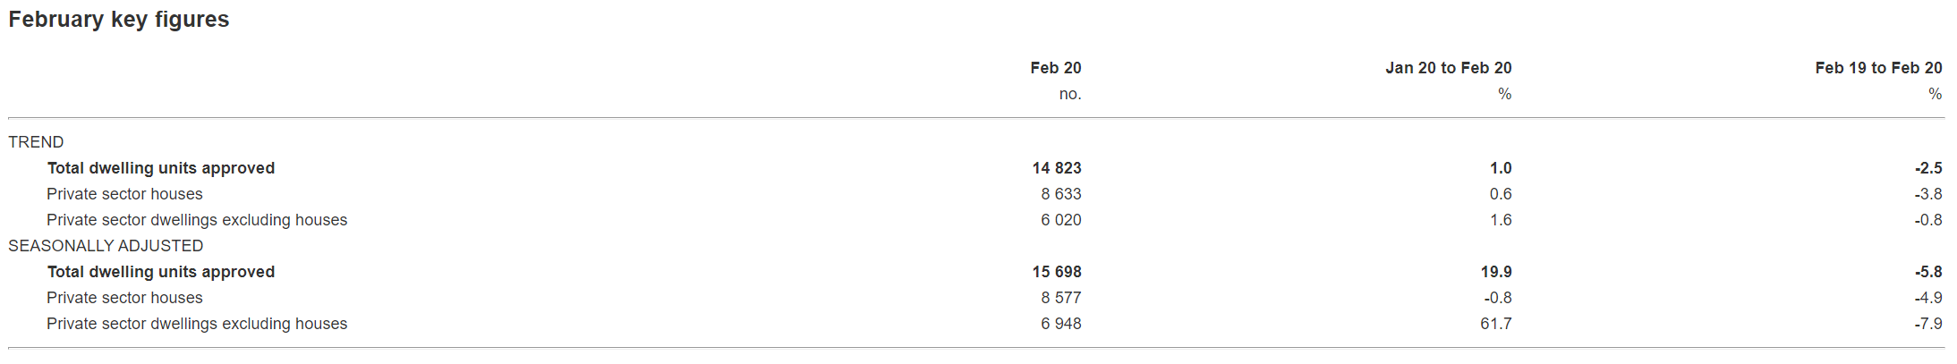Image resolution: width=1957 pixels, height=364 pixels.
Task: Click the seasonally adjusted total 15 698
Action: click(x=1056, y=272)
